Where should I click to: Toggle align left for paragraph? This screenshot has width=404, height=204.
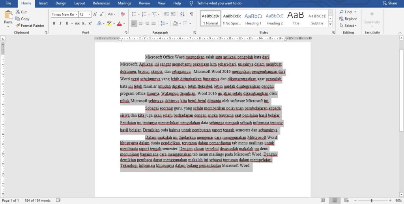[x=134, y=23]
